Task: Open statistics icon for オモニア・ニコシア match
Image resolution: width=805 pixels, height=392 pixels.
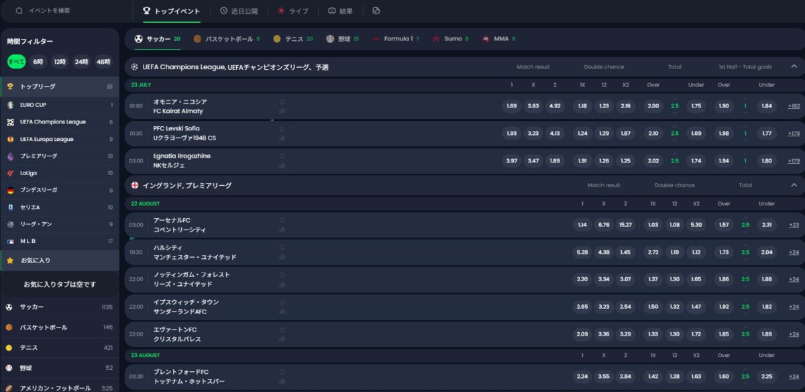Action: coord(282,111)
